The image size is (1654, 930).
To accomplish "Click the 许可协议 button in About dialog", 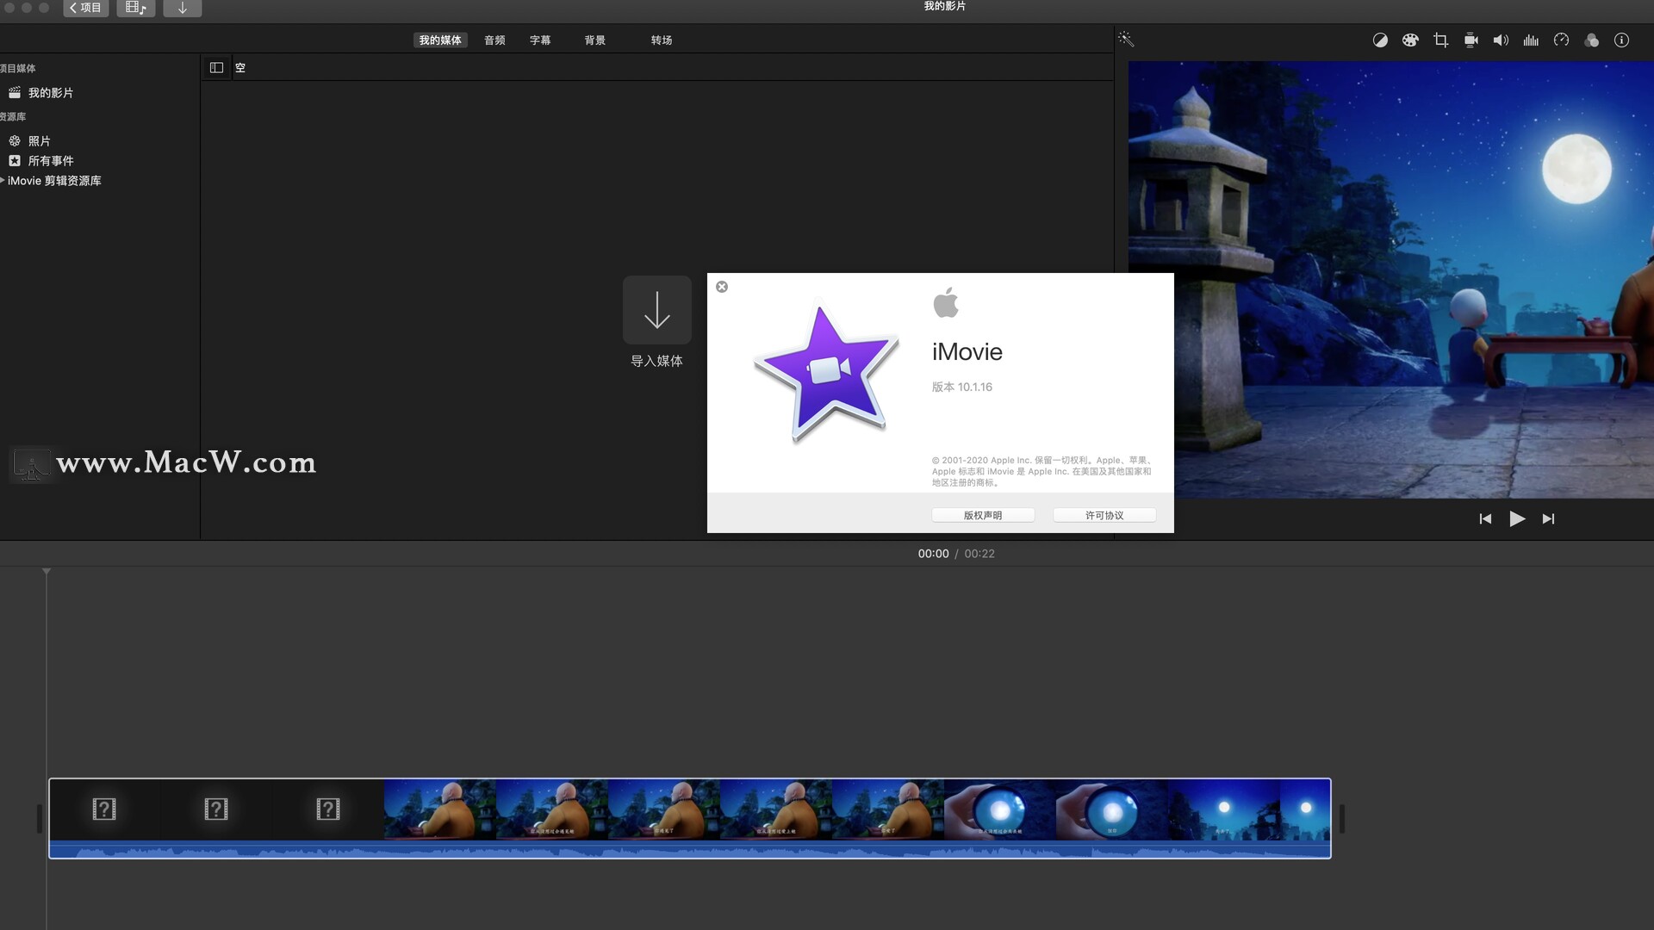I will (1104, 515).
